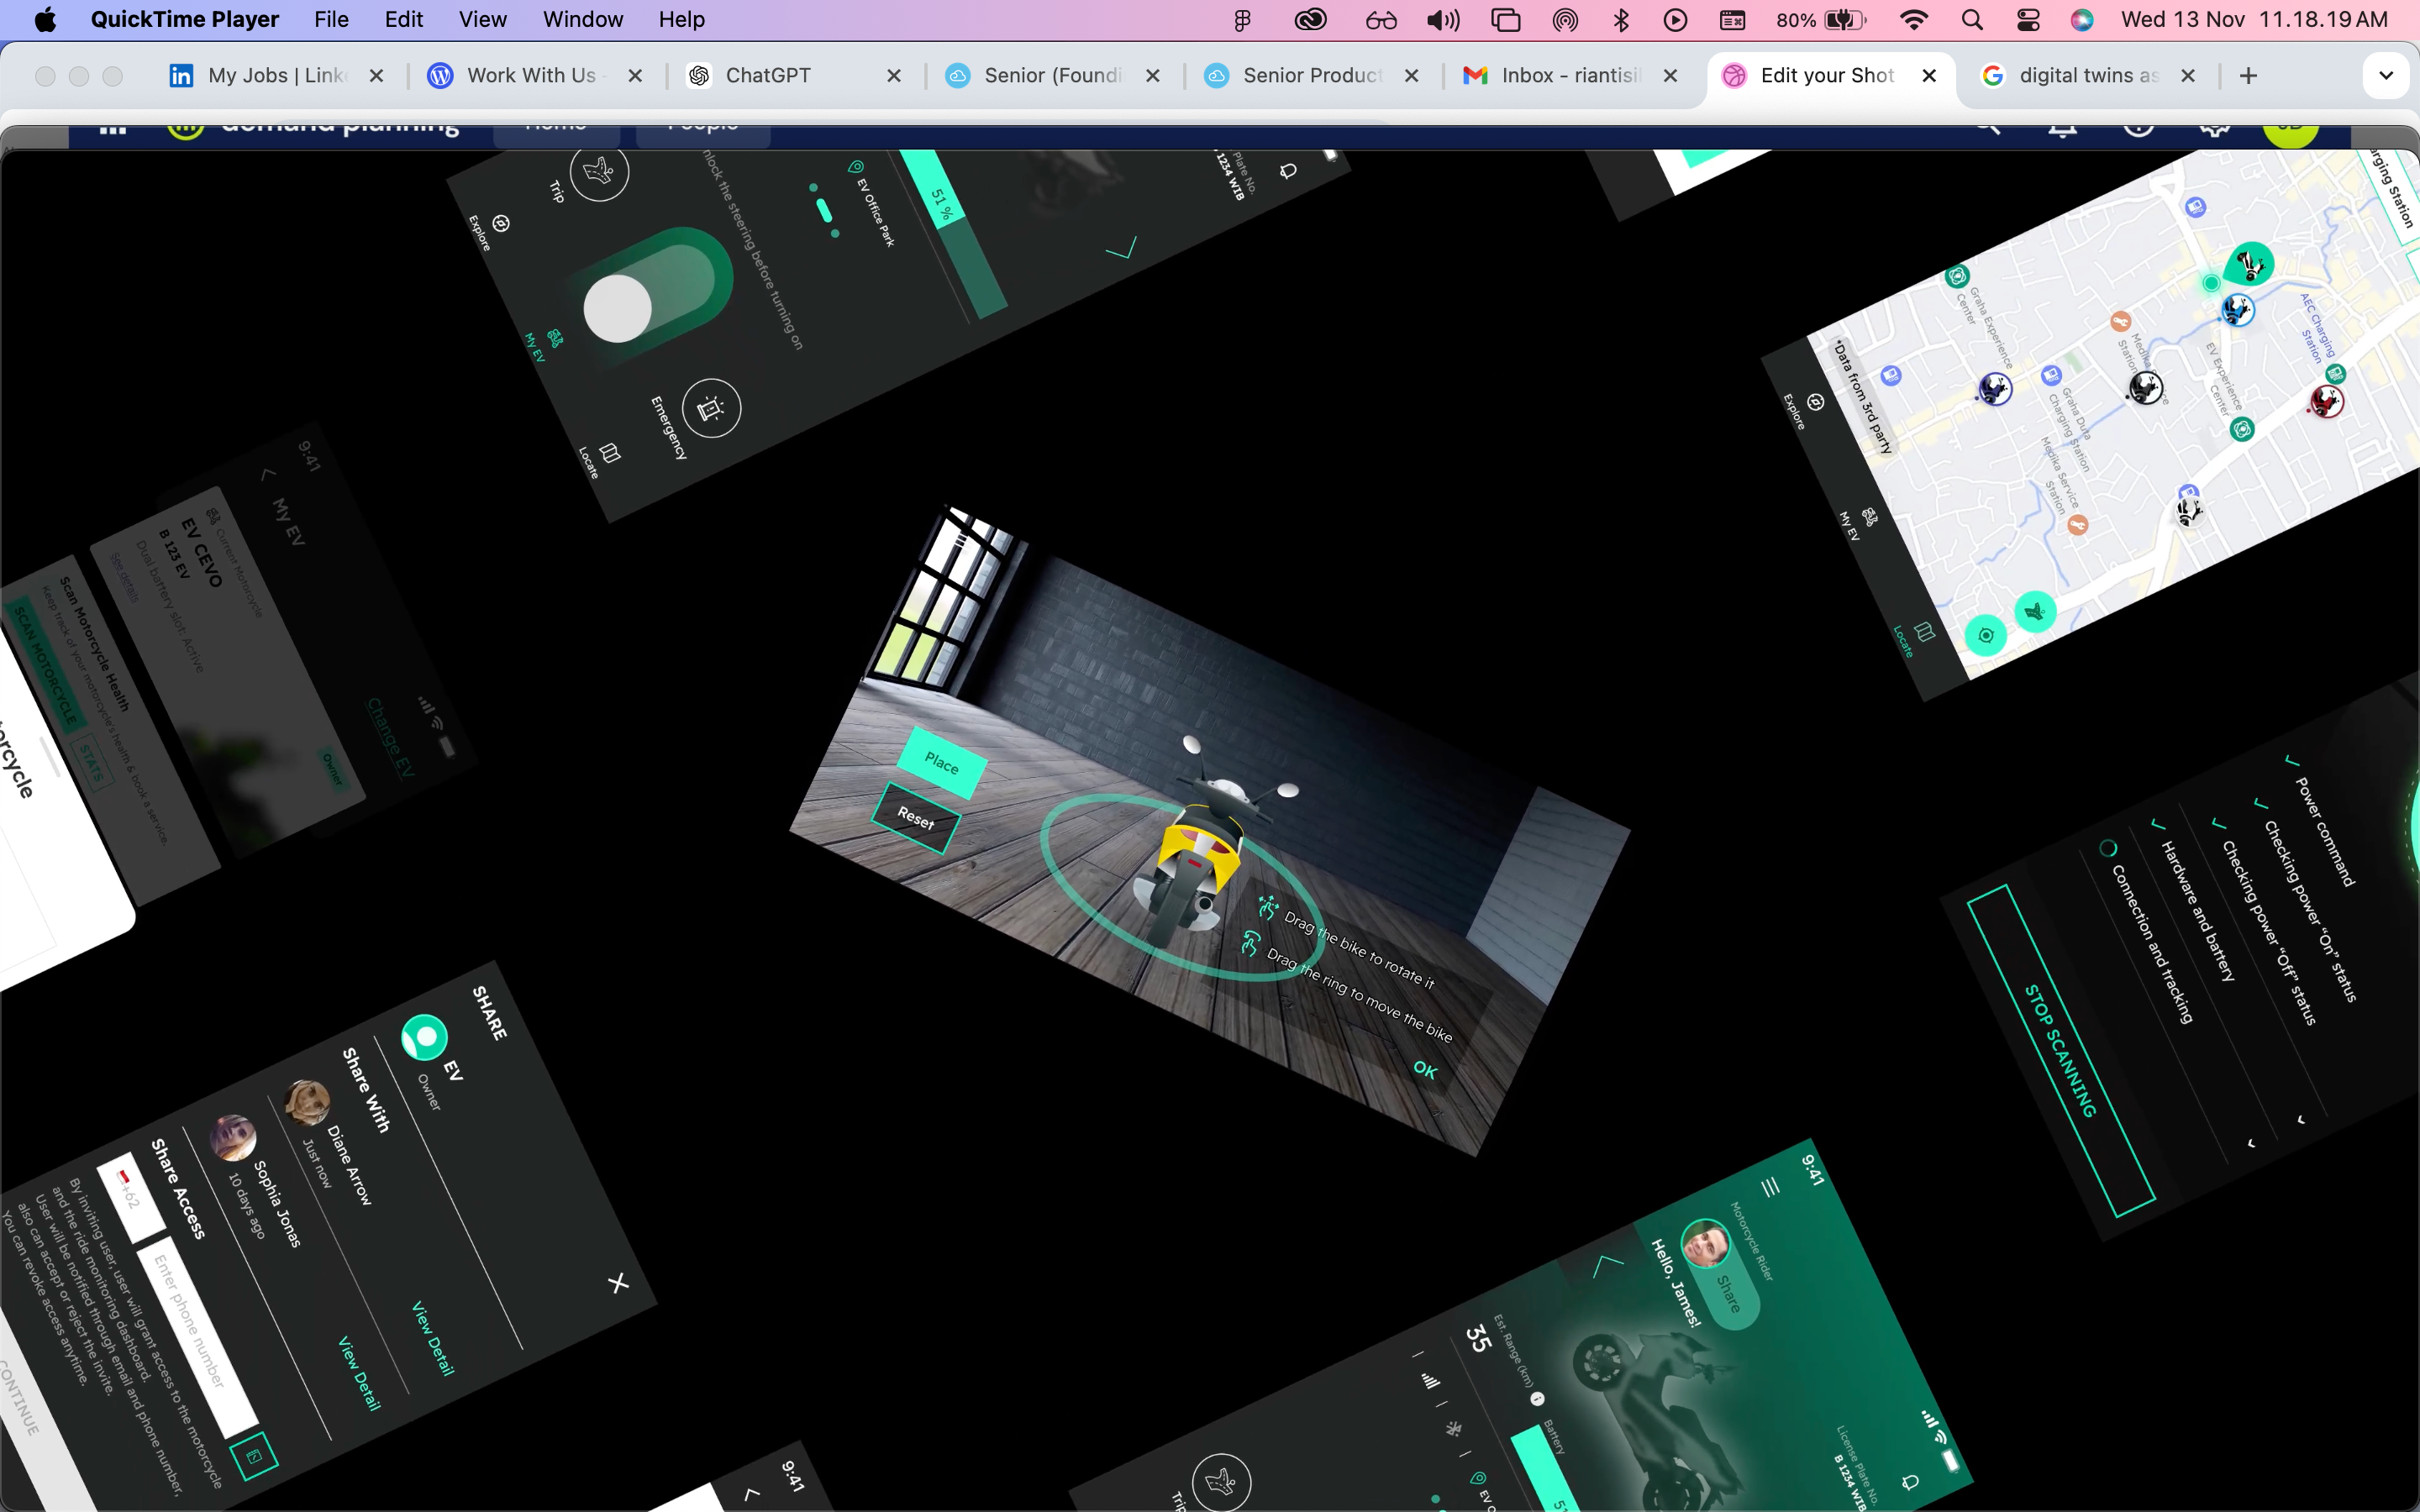Expand the browser tab list chevron
Viewport: 2420px width, 1512px height.
(2385, 76)
